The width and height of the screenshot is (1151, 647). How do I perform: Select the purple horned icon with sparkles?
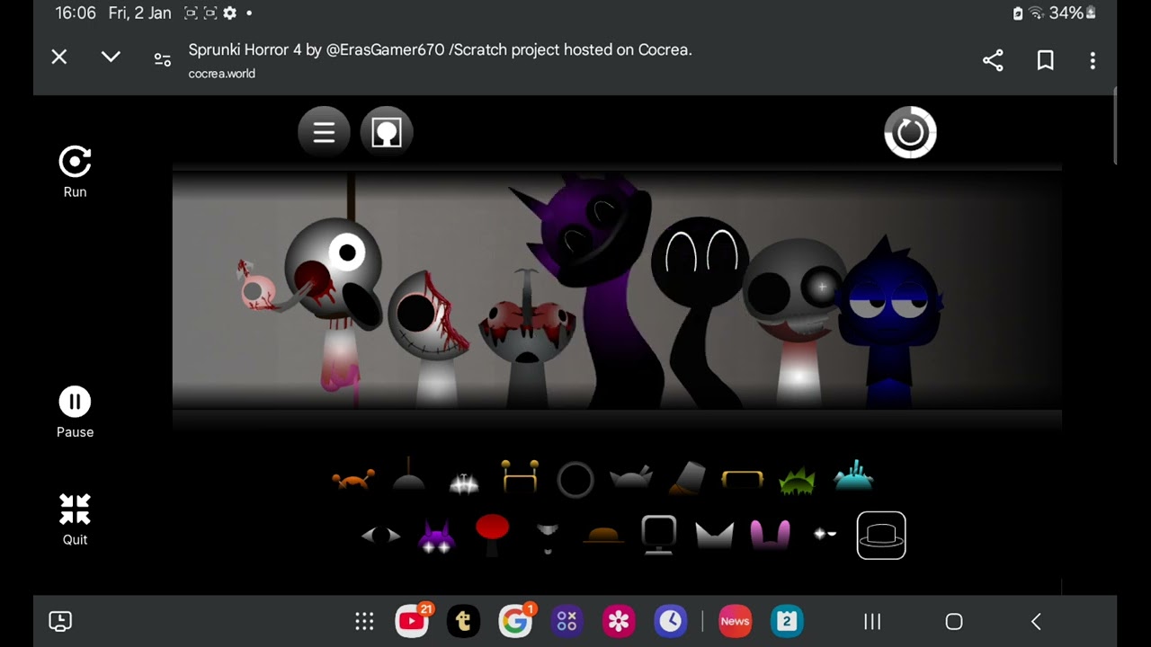pos(436,537)
